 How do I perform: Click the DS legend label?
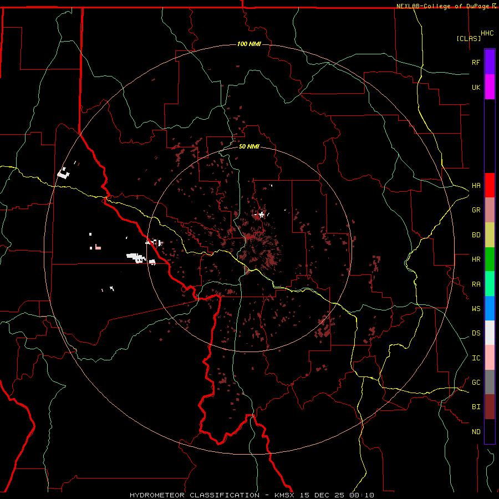click(476, 333)
